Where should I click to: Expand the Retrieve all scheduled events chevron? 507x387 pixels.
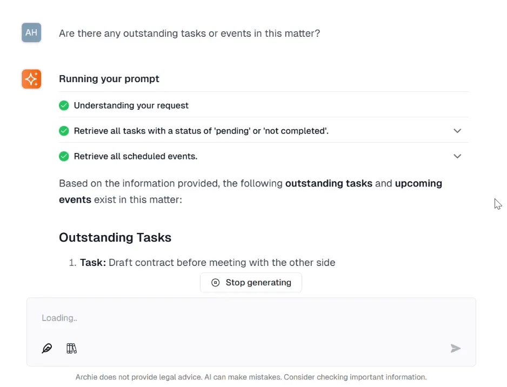point(457,156)
